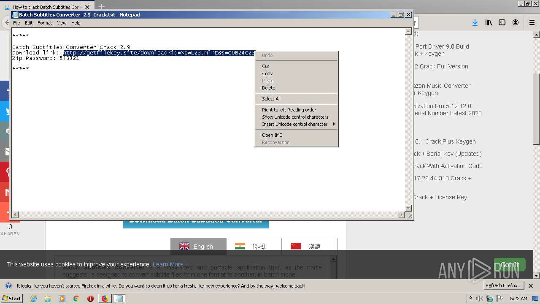Click Got It on cookie banner
Image resolution: width=540 pixels, height=304 pixels.
point(510,265)
